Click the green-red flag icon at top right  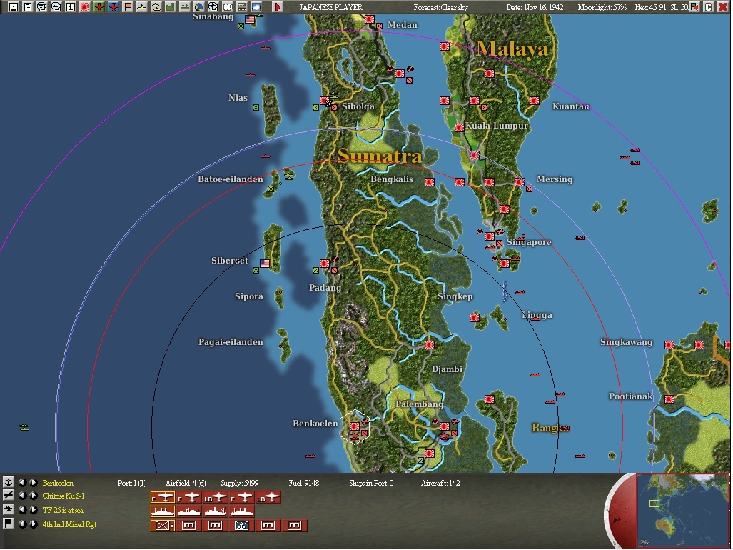(x=694, y=7)
